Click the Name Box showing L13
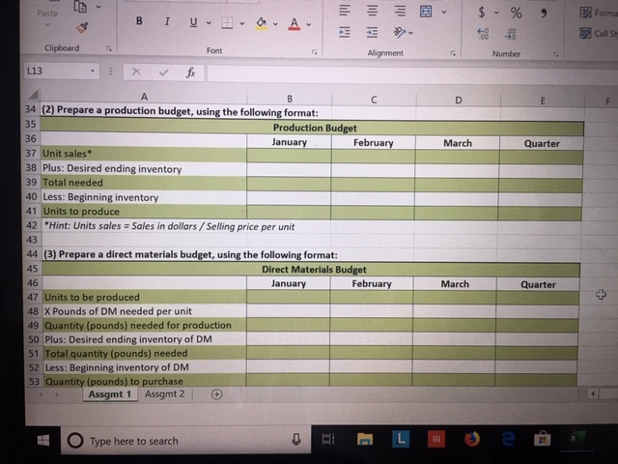 point(55,71)
